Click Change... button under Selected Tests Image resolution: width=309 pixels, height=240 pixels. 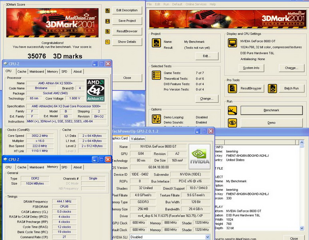coord(207,99)
